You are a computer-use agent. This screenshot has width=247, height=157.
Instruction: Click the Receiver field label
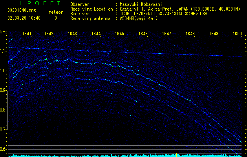pos(80,14)
